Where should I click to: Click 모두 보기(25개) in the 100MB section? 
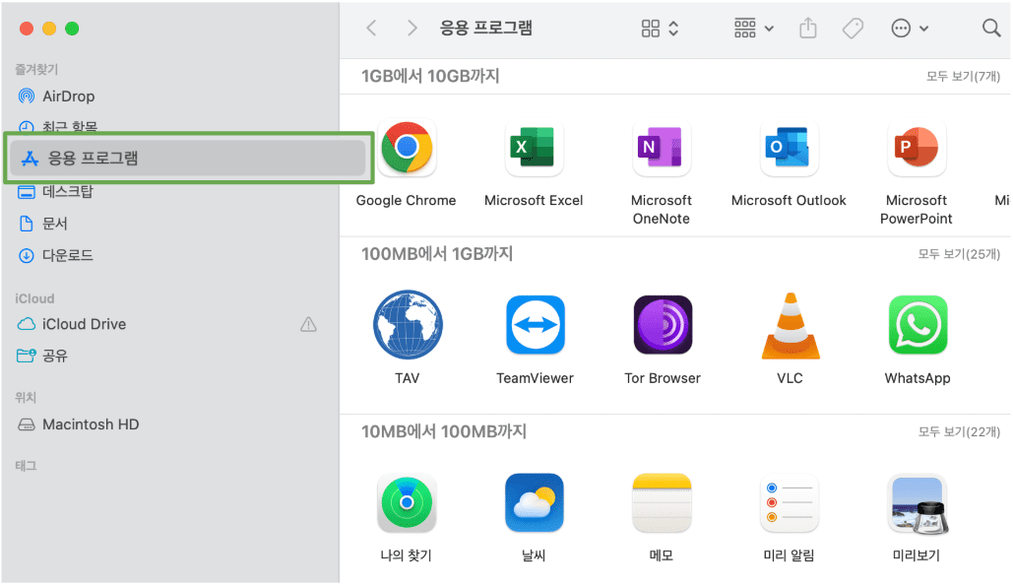[960, 253]
